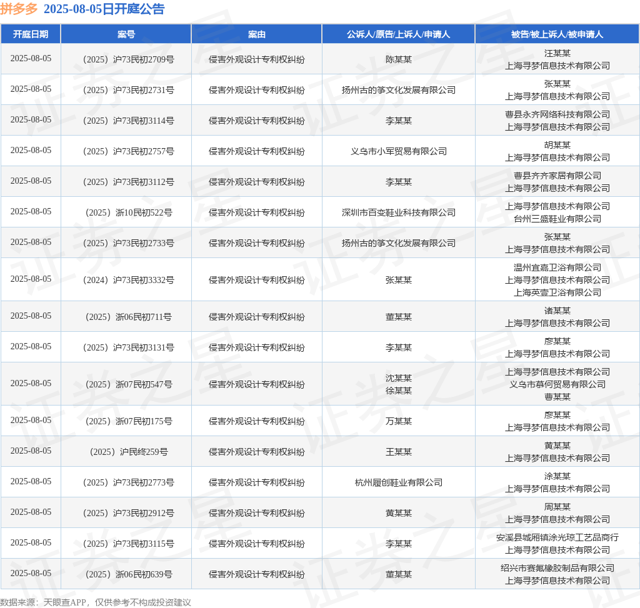The height and width of the screenshot is (608, 640).
Task: Click the 案由 column header
Action: (x=256, y=34)
